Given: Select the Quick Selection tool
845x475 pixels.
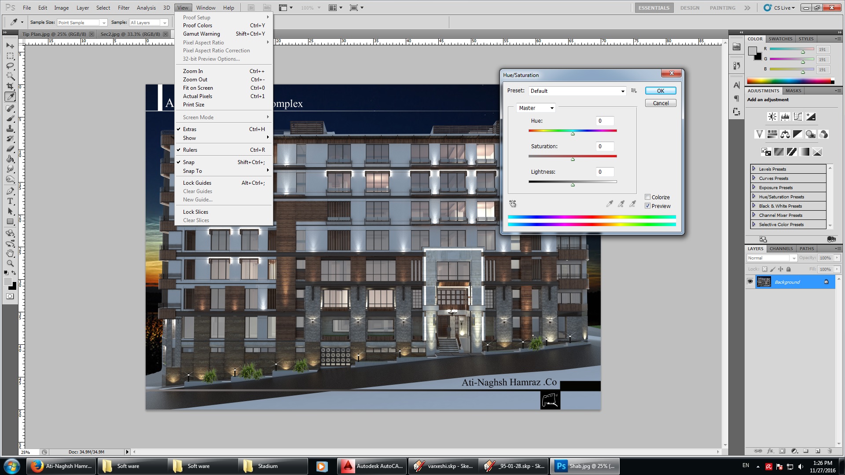Looking at the screenshot, I should click(10, 76).
